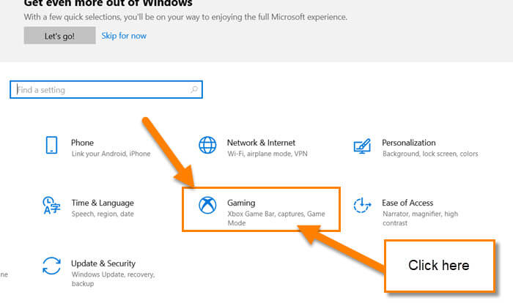Click the 'Click here' callout box
The width and height of the screenshot is (513, 303).
pyautogui.click(x=440, y=266)
